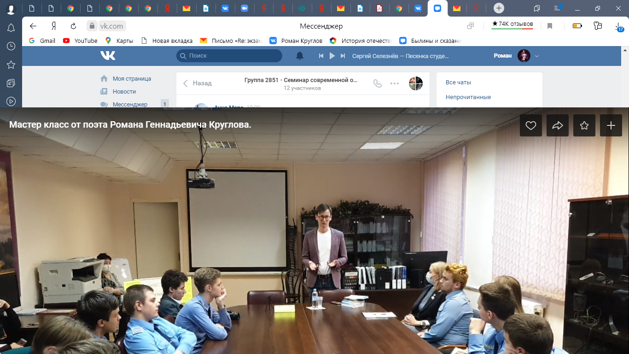The width and height of the screenshot is (629, 354).
Task: Click the unread counter badge next to Мессенджер
Action: [164, 104]
